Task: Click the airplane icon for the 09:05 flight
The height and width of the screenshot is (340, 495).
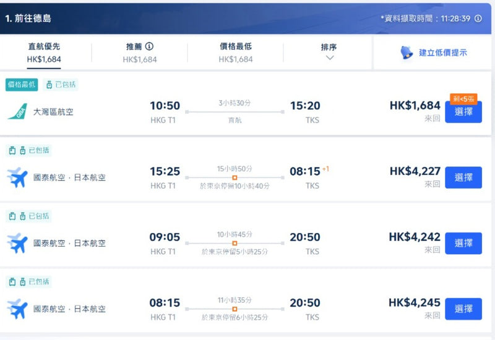Action: 17,243
